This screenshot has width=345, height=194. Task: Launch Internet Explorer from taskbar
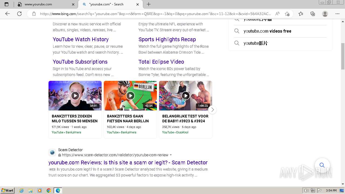[22, 190]
